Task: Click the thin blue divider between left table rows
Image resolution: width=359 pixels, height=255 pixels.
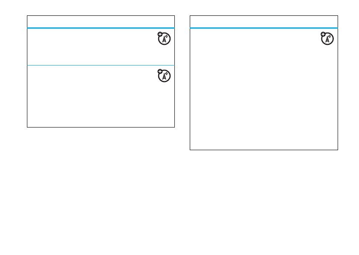Action: point(101,65)
